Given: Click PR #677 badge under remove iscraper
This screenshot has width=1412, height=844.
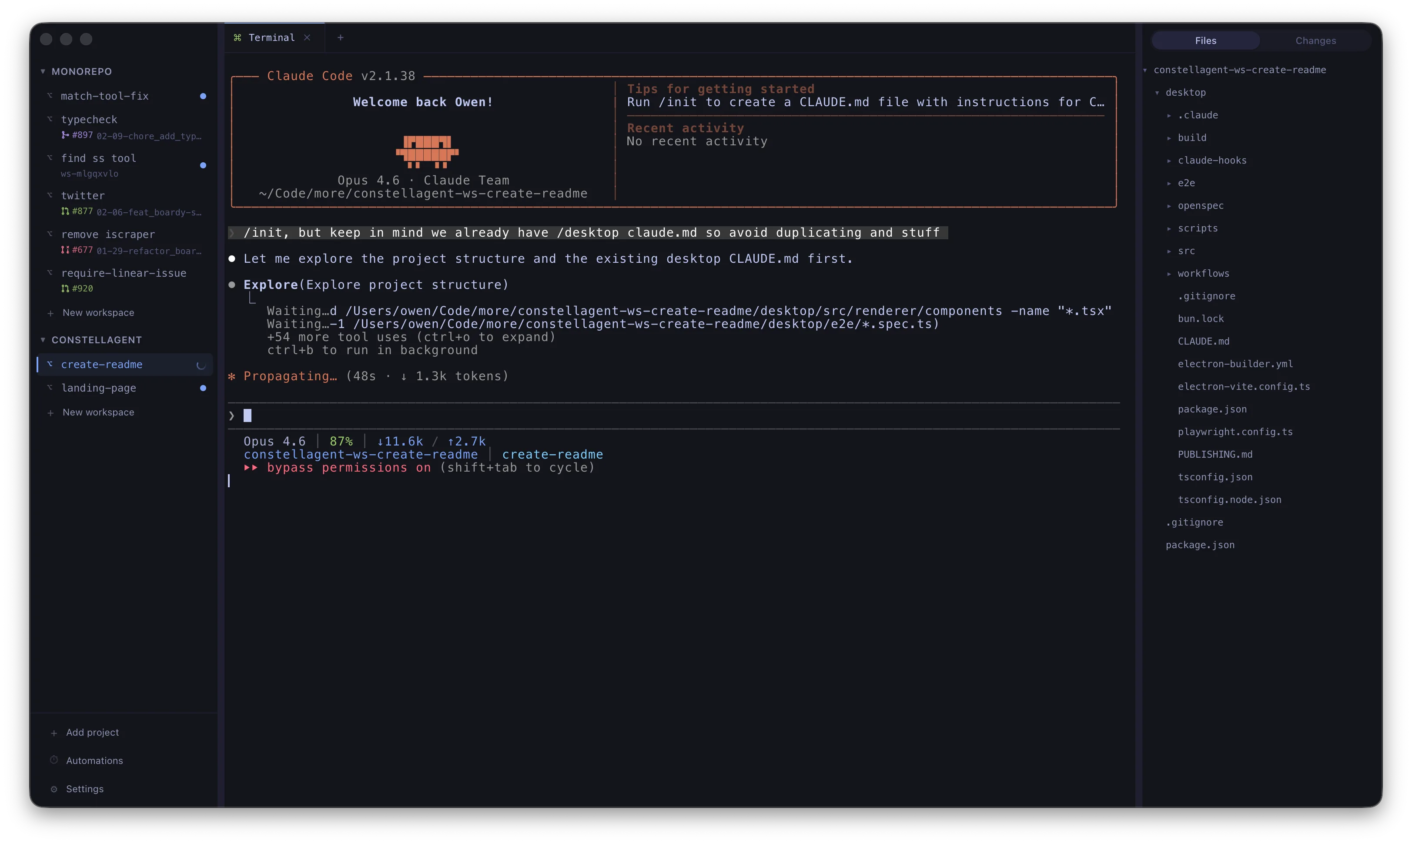Looking at the screenshot, I should click(x=77, y=250).
